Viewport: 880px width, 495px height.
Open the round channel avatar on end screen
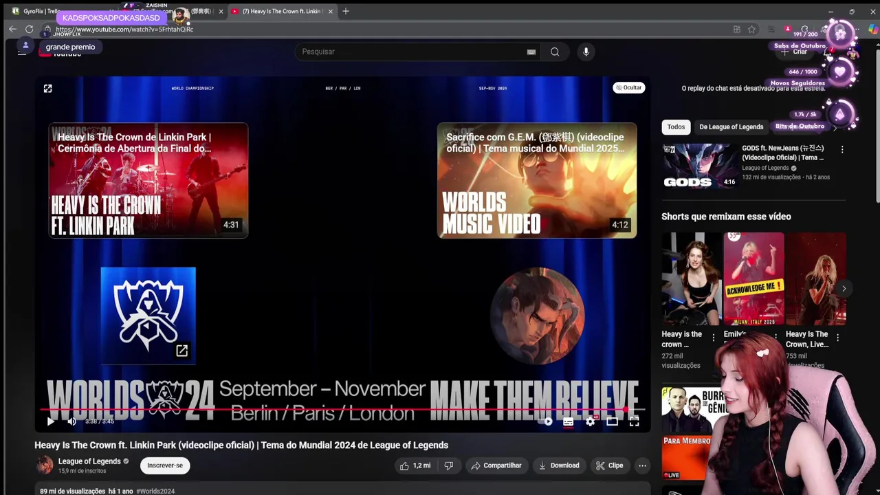click(x=537, y=315)
